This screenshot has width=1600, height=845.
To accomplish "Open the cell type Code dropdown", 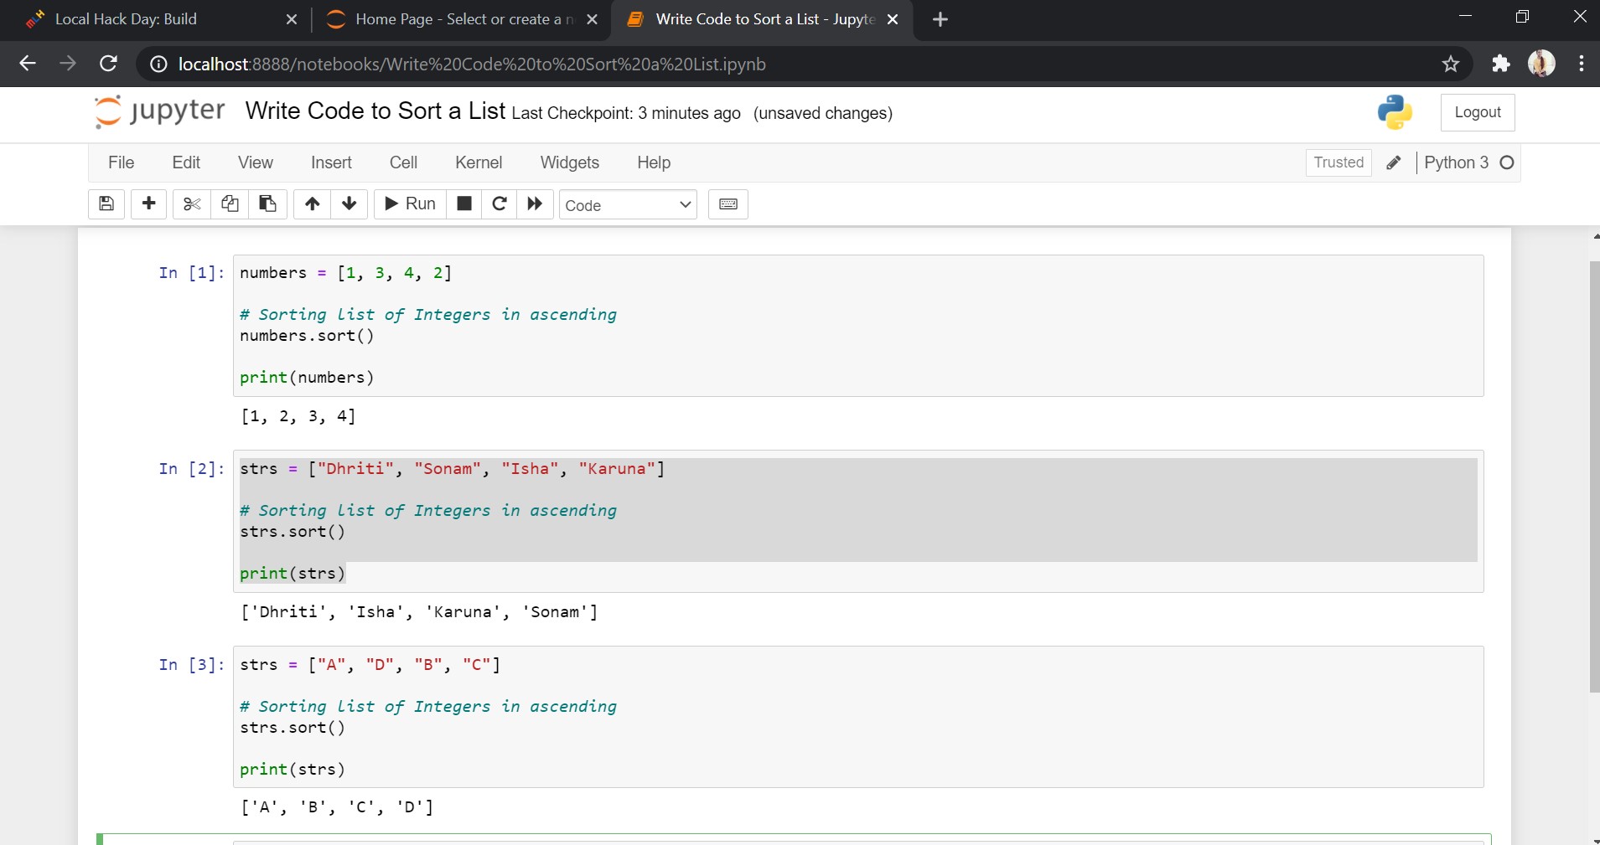I will click(x=628, y=205).
